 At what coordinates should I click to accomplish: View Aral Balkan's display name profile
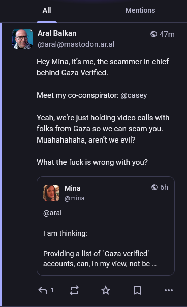point(57,33)
